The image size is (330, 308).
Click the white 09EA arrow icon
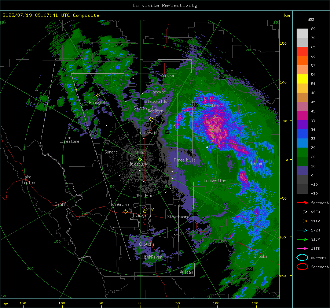pos(302,212)
